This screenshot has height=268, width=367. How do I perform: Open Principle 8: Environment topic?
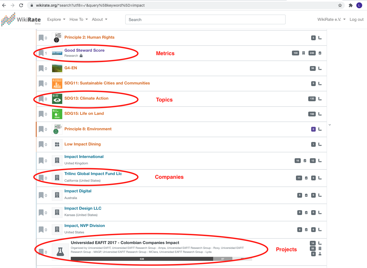pyautogui.click(x=88, y=129)
